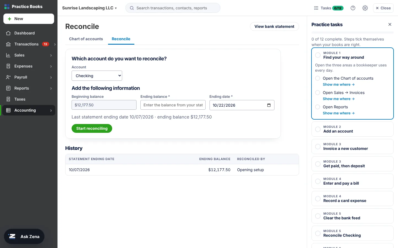Open settings gear icon in header
Viewport: 398px width, 248px height.
point(365,8)
